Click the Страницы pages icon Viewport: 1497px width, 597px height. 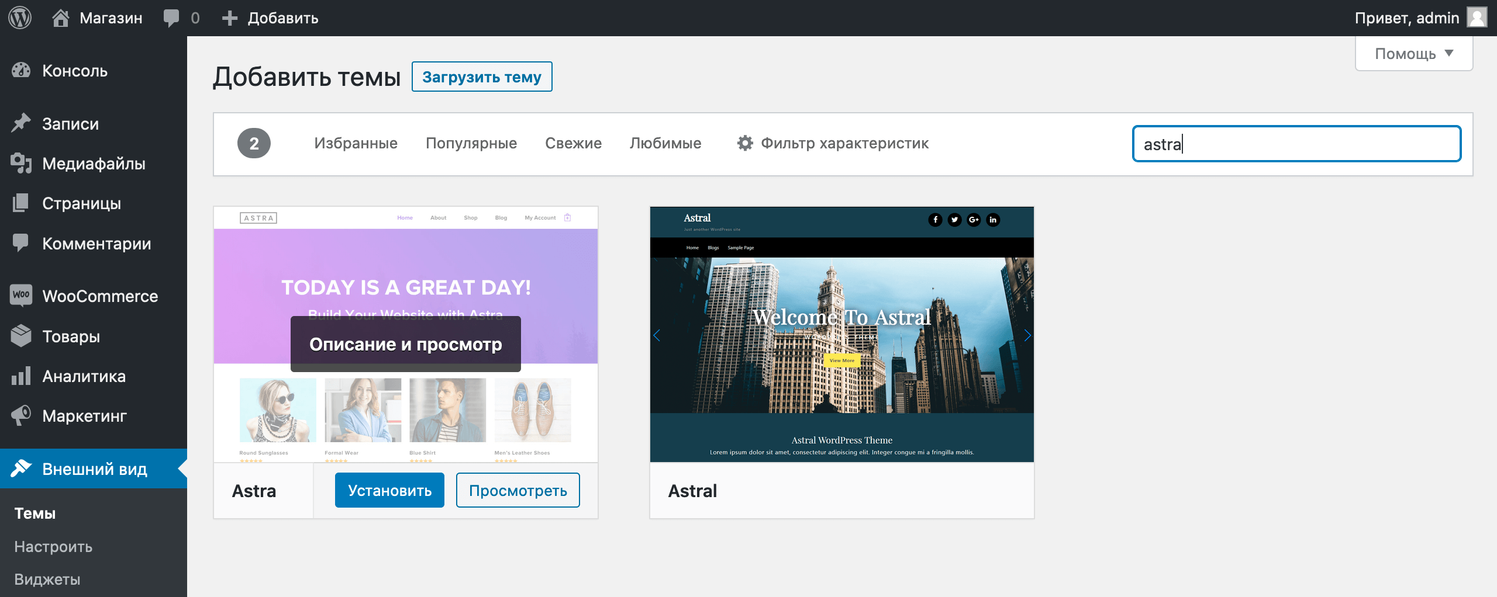pos(21,203)
